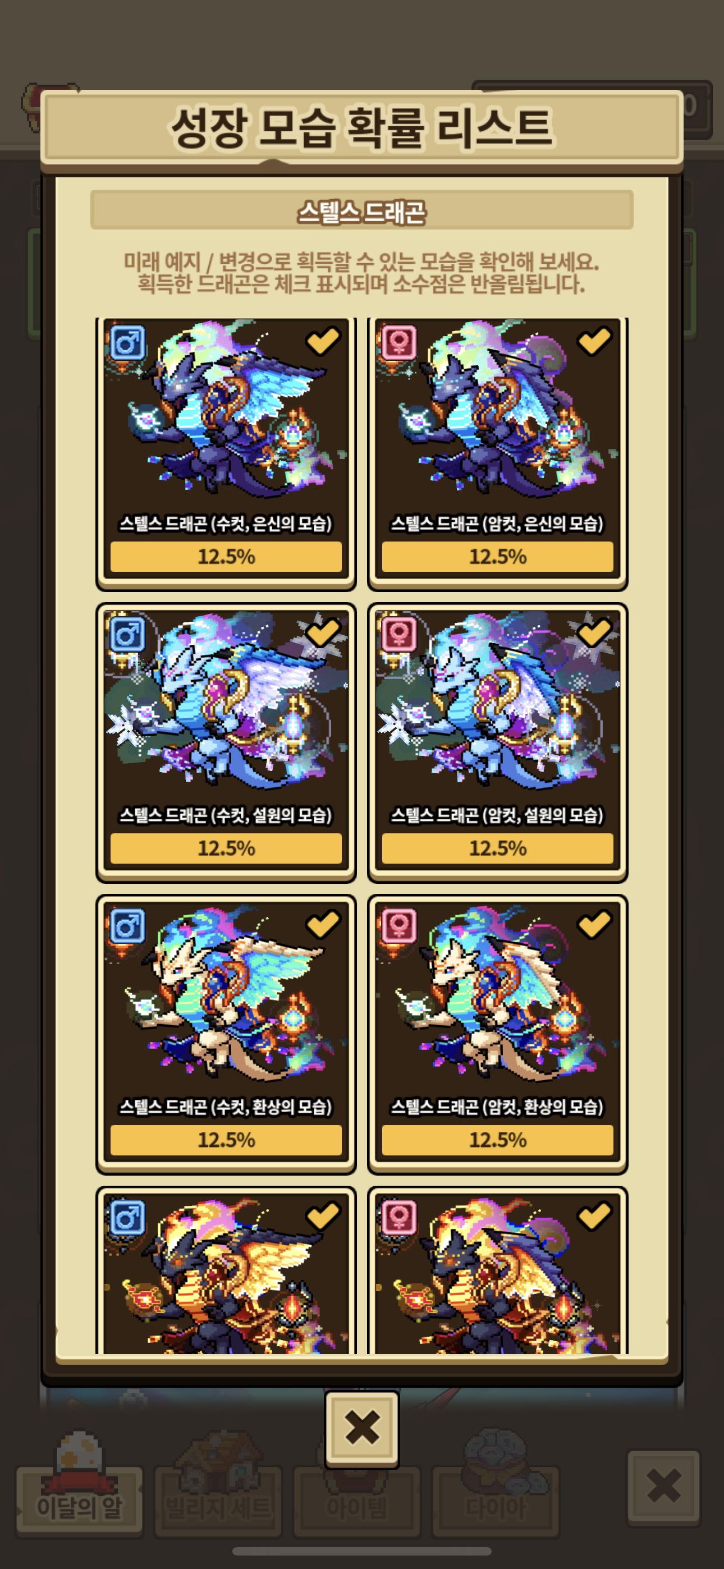Tap female icon on 설원의 모습 card
The height and width of the screenshot is (1569, 724).
click(x=399, y=635)
